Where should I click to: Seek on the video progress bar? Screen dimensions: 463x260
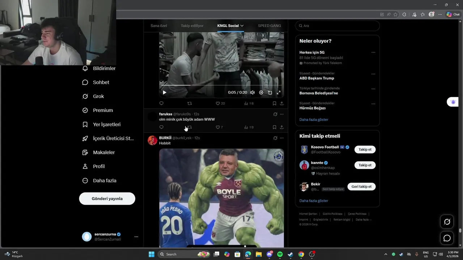pos(221,85)
